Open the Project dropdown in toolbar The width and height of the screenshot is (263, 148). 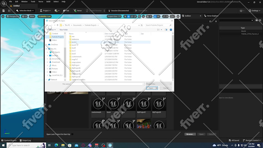point(45,10)
